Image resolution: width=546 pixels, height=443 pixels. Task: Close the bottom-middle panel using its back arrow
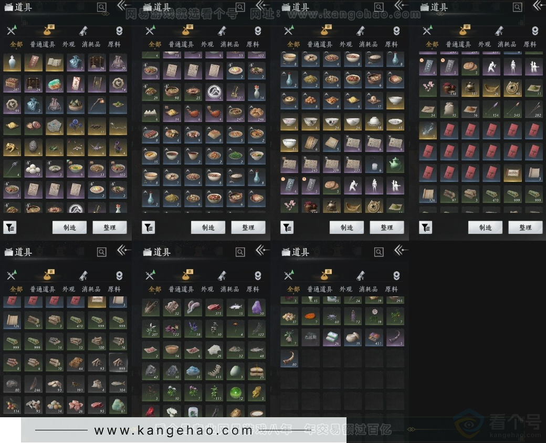click(x=262, y=250)
